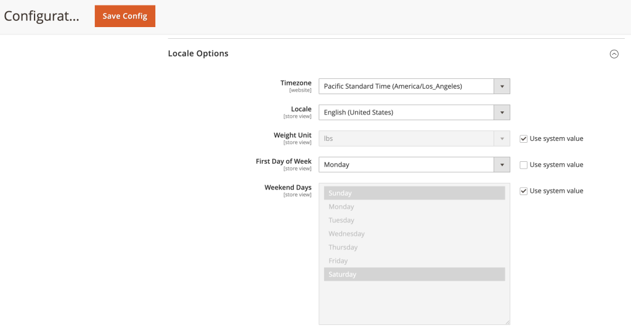Click the Locale dropdown arrow icon
This screenshot has width=631, height=333.
click(502, 113)
